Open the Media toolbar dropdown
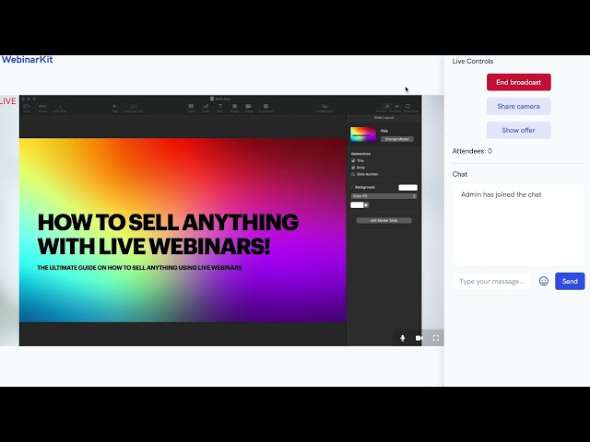Viewport: 590px width, 442px height. 249,107
